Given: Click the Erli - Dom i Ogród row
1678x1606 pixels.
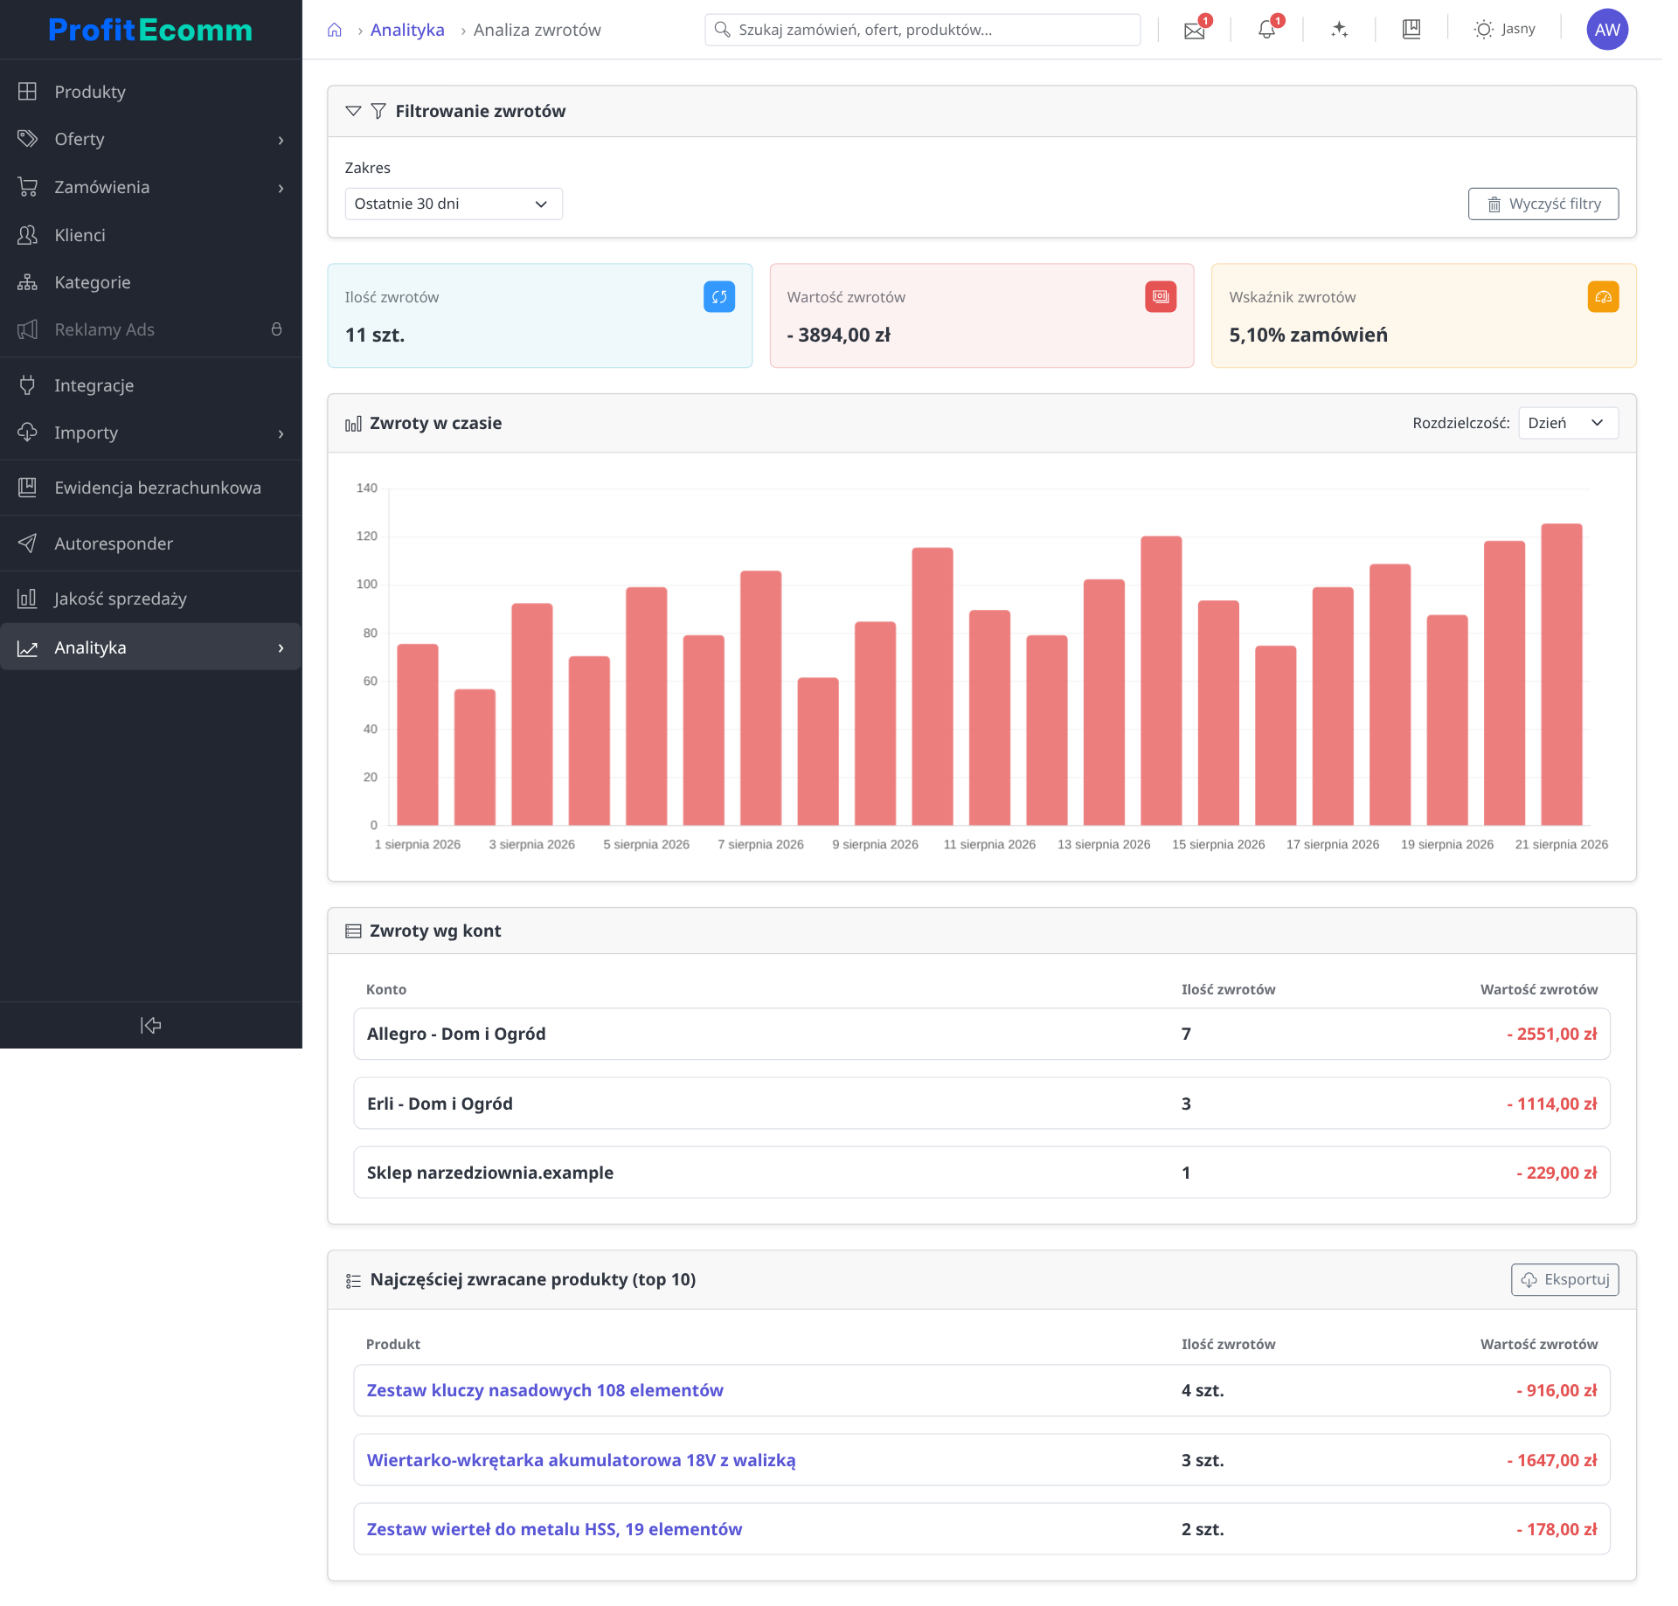Looking at the screenshot, I should [981, 1104].
